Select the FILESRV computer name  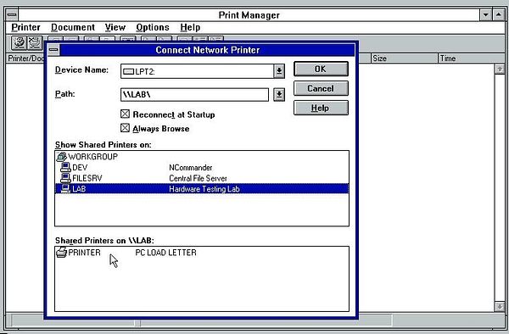(87, 178)
